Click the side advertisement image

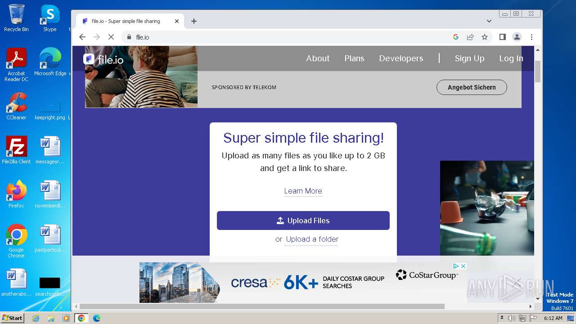[x=487, y=208]
